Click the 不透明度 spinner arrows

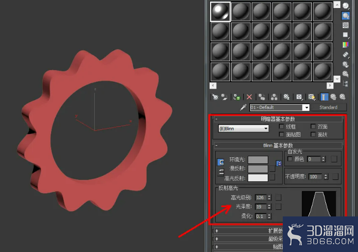(x=326, y=176)
